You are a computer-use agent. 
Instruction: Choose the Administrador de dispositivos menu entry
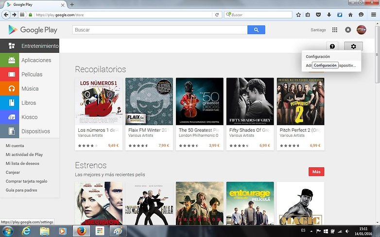331,65
